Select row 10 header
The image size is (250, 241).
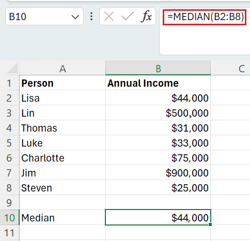click(9, 217)
